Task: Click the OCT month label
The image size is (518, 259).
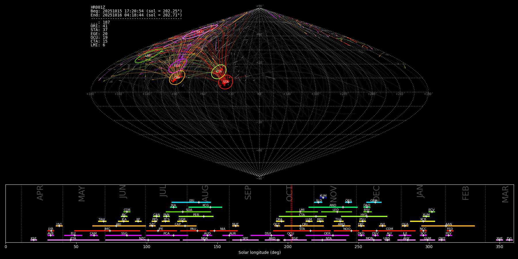Action: (290, 193)
